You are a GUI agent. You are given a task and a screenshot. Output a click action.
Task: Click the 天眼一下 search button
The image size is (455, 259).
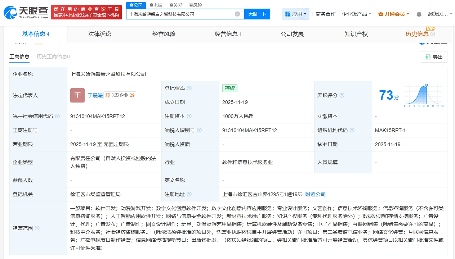(x=257, y=14)
